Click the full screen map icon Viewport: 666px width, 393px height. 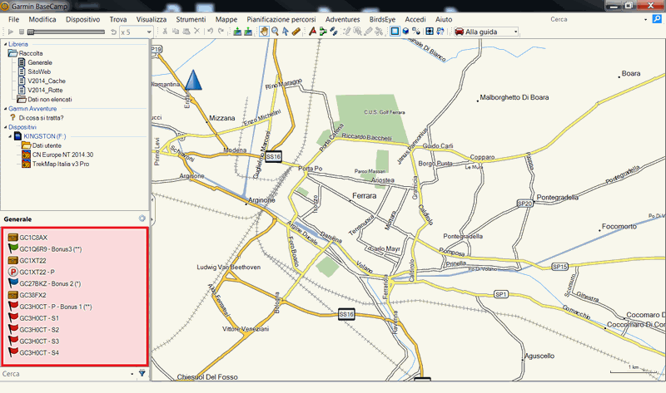(430, 32)
